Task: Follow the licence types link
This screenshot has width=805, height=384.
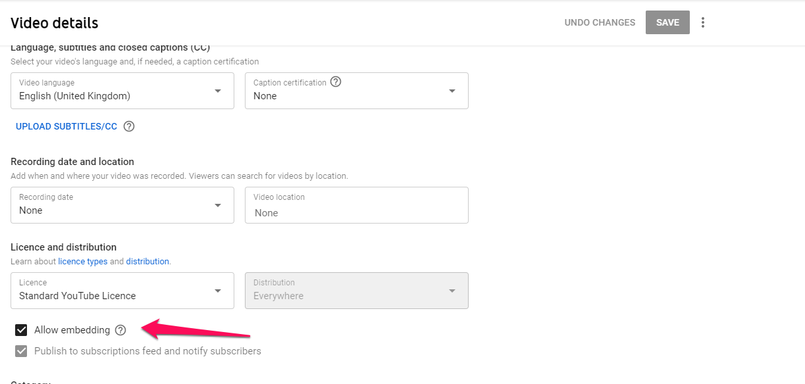Action: pyautogui.click(x=83, y=261)
